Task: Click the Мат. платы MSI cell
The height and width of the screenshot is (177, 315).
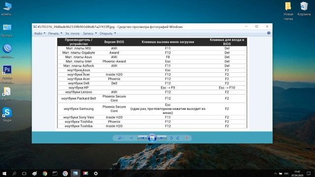Action: [x=79, y=48]
